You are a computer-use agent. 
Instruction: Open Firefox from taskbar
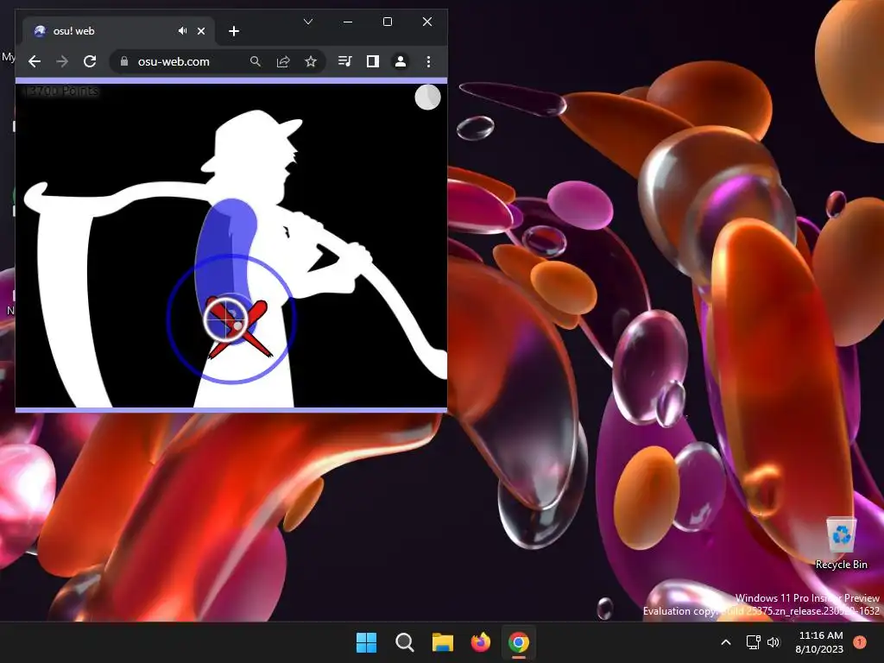pos(480,642)
